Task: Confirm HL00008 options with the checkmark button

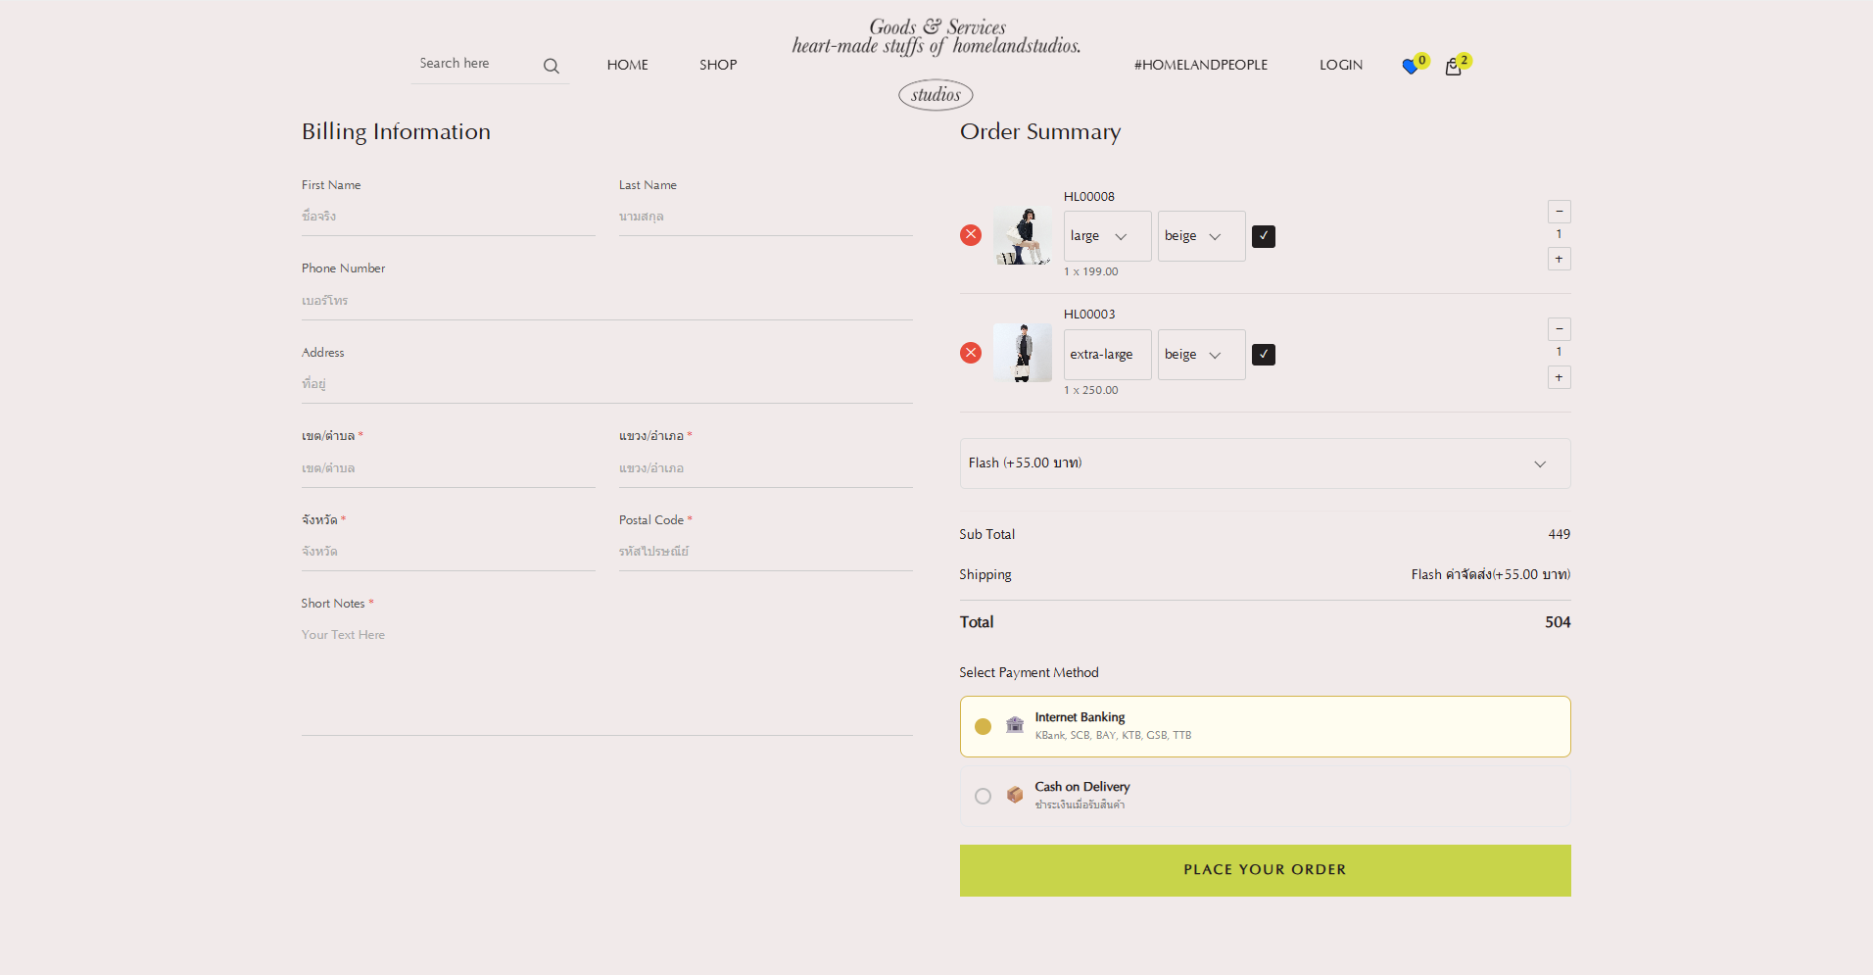Action: click(1264, 236)
